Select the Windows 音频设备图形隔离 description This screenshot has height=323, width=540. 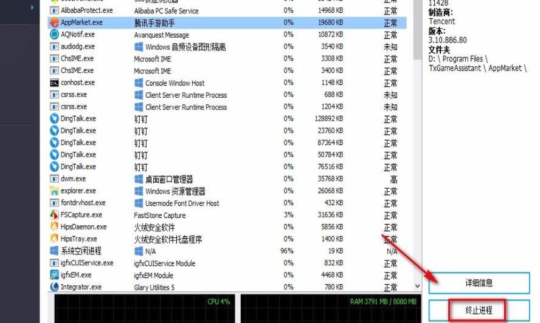(185, 47)
